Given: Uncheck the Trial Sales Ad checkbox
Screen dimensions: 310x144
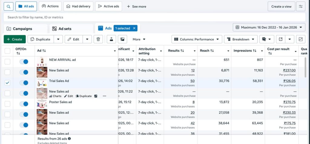Looking at the screenshot, I should (x=8, y=83).
